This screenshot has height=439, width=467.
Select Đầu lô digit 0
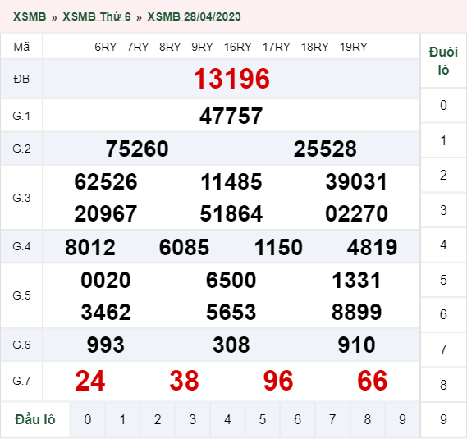pyautogui.click(x=88, y=419)
